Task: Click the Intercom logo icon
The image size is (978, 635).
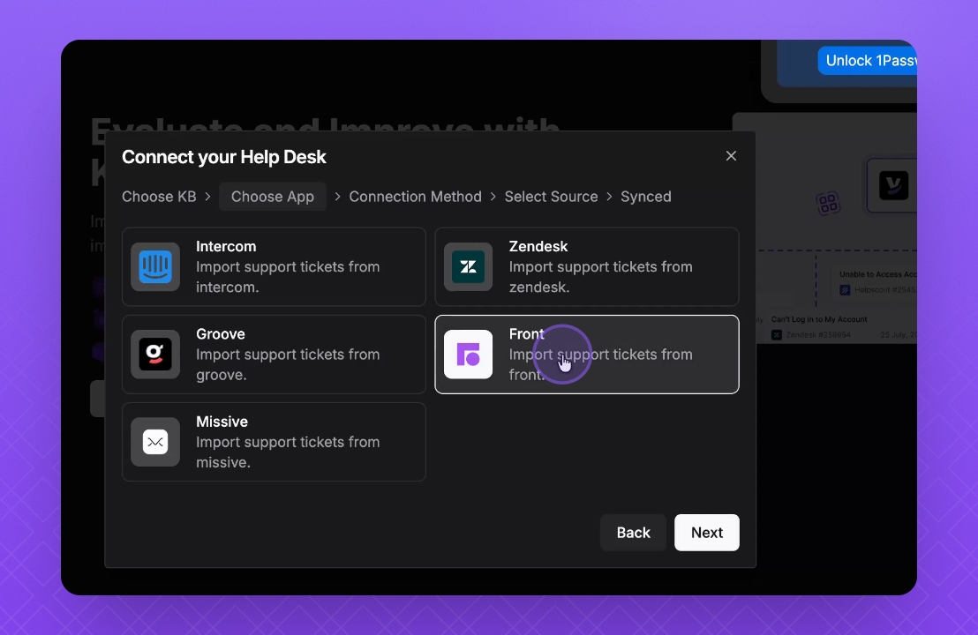Action: [x=155, y=266]
